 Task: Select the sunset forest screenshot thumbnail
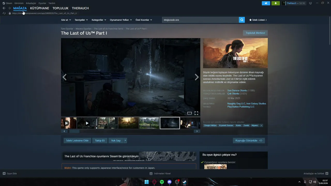click(129, 123)
